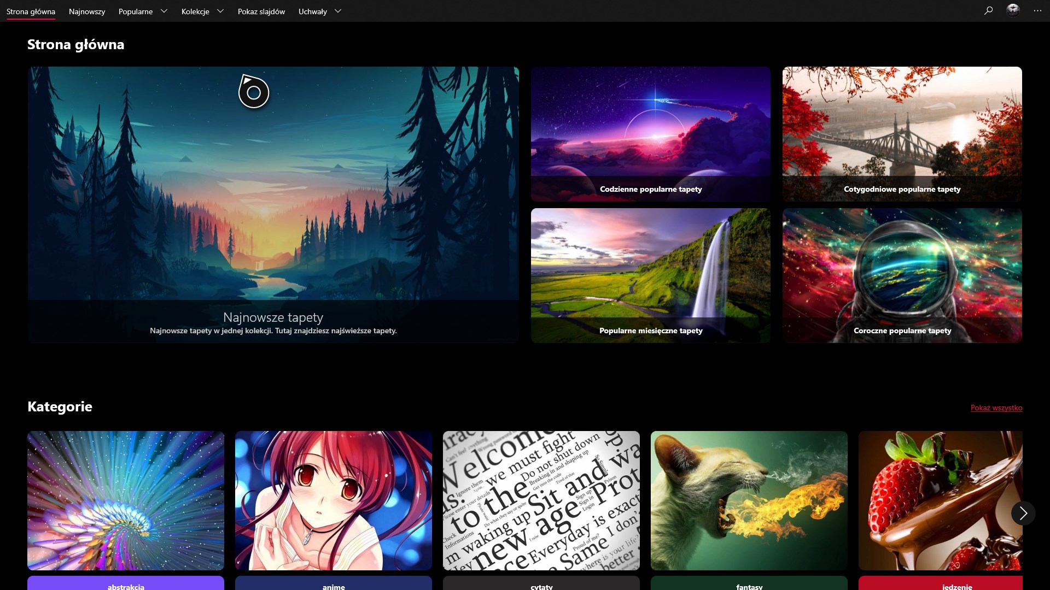This screenshot has height=590, width=1050.
Task: Switch to the Najnowszy tab
Action: coord(86,11)
